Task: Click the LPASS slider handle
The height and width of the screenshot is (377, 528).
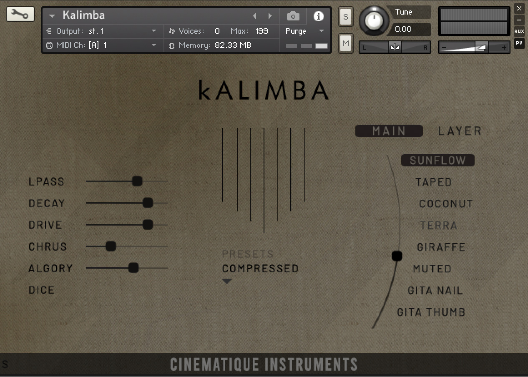Action: [x=137, y=181]
